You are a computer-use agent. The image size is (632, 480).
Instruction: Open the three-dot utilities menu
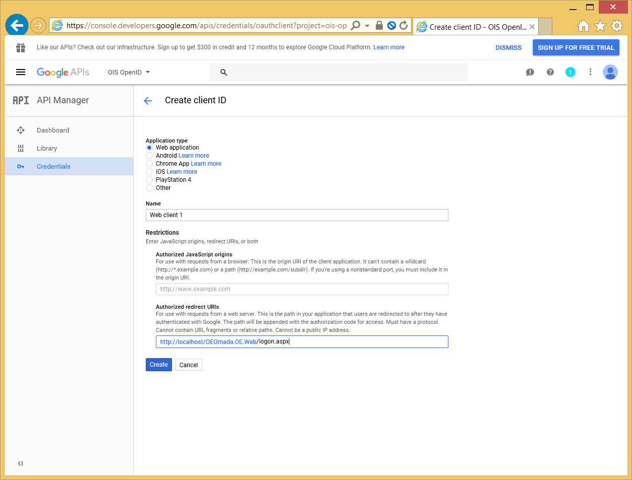590,72
